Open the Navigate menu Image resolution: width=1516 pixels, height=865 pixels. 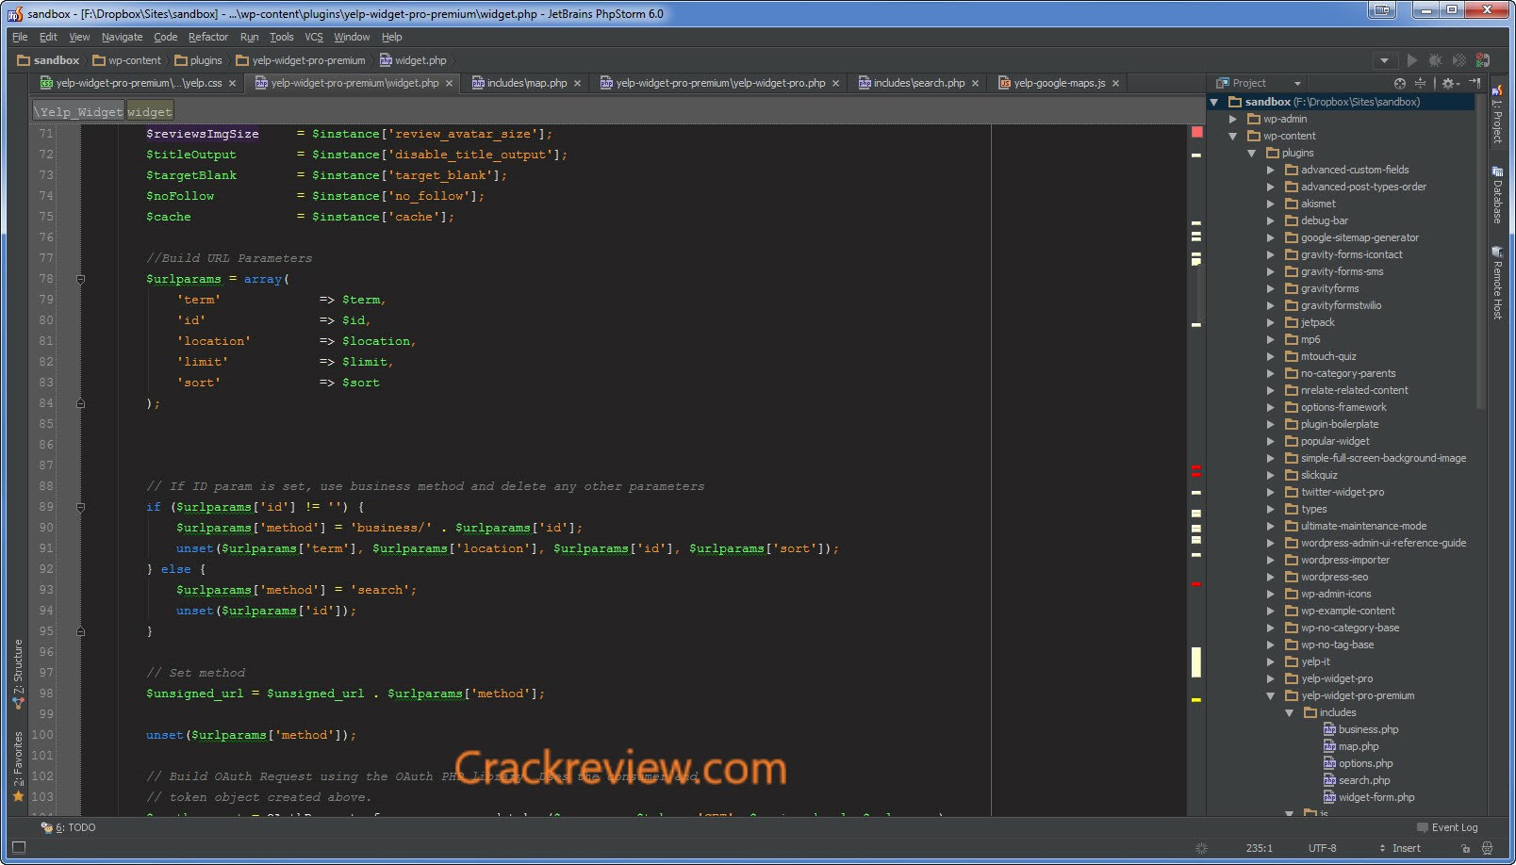click(123, 37)
